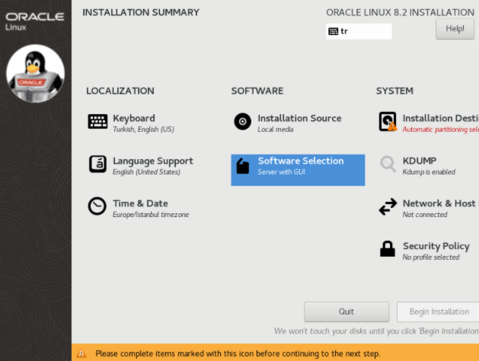Open Security Policy title
This screenshot has height=361, width=479.
tap(436, 246)
